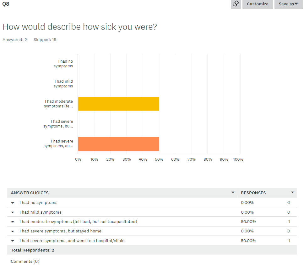The width and height of the screenshot is (304, 265).
Task: Open the Customize options
Action: click(258, 4)
